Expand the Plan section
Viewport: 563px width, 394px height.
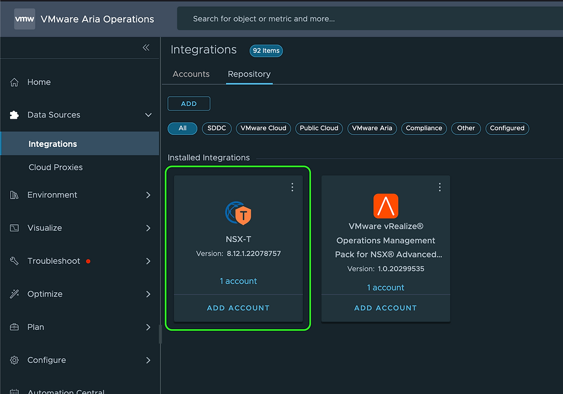pos(148,327)
